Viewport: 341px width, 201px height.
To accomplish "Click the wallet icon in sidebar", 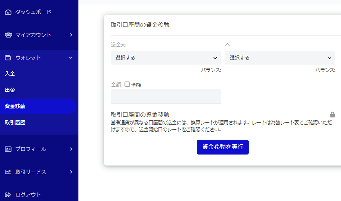I will point(8,58).
